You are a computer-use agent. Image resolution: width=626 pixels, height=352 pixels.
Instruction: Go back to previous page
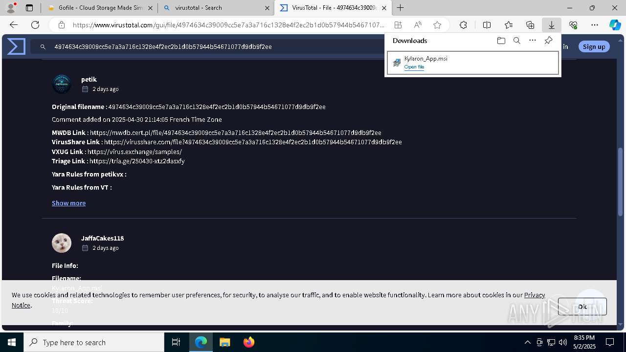coord(14,25)
